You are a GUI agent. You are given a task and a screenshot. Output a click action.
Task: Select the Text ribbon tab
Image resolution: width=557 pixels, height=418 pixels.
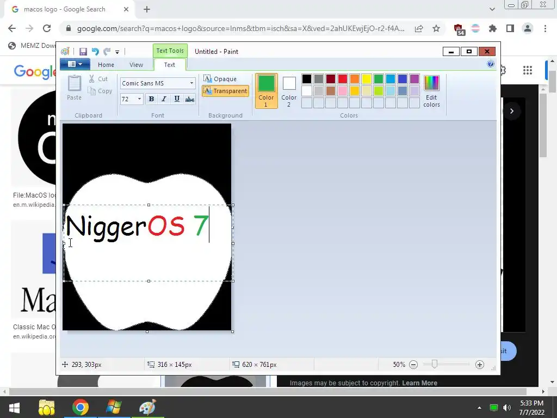click(x=170, y=65)
